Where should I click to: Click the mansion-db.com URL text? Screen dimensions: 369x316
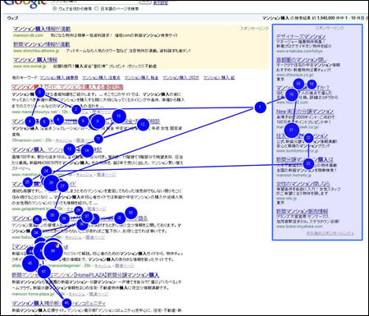click(28, 35)
